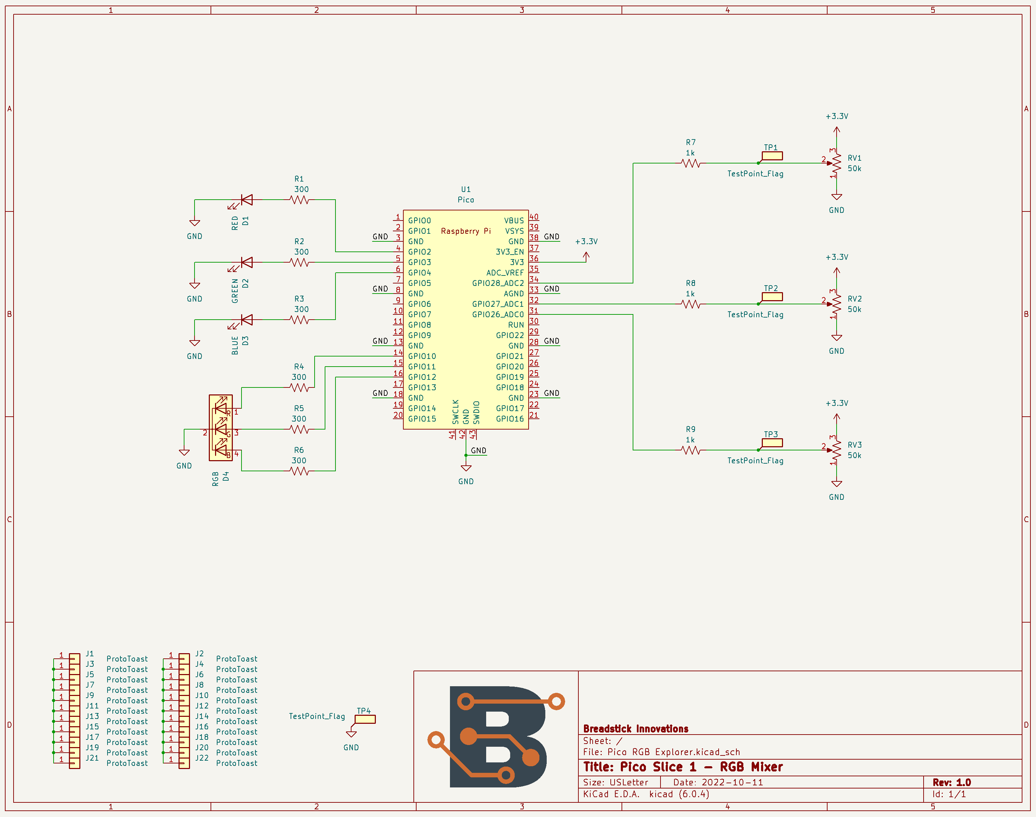The width and height of the screenshot is (1036, 817).
Task: Click the TP1 test point flag
Action: 772,156
